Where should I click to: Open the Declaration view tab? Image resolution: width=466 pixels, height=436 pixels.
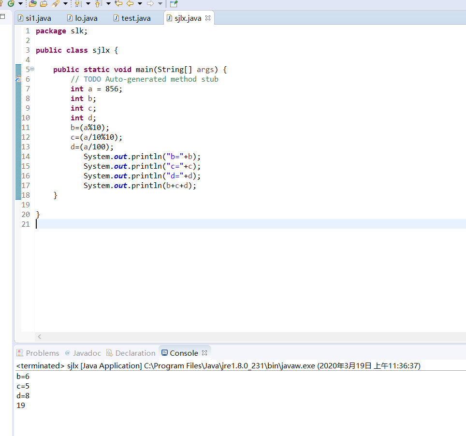pyautogui.click(x=131, y=353)
